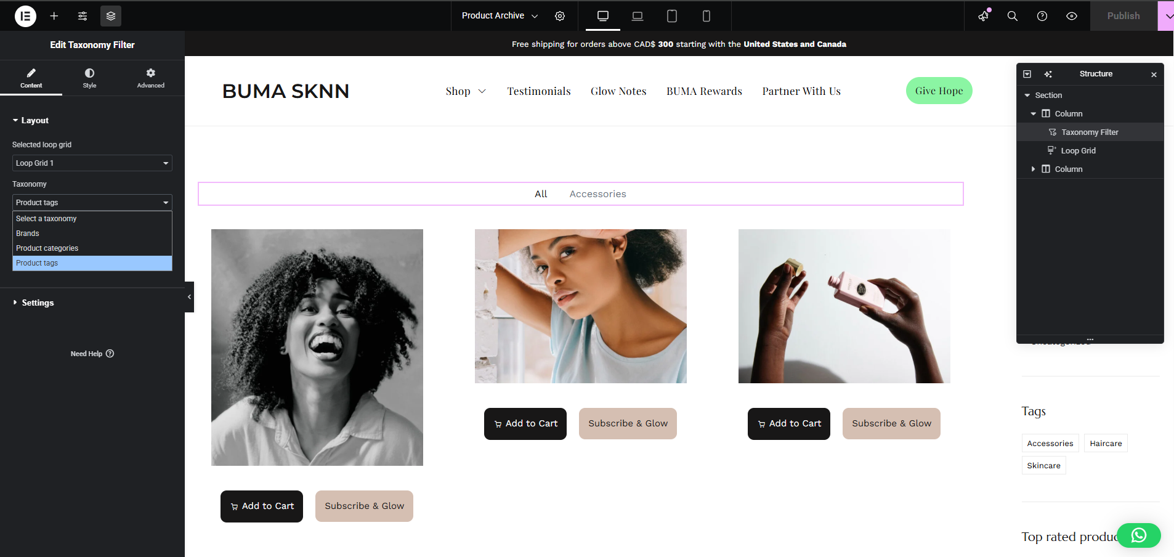Image resolution: width=1174 pixels, height=557 pixels.
Task: Open What's New rocket icon
Action: pyautogui.click(x=984, y=16)
